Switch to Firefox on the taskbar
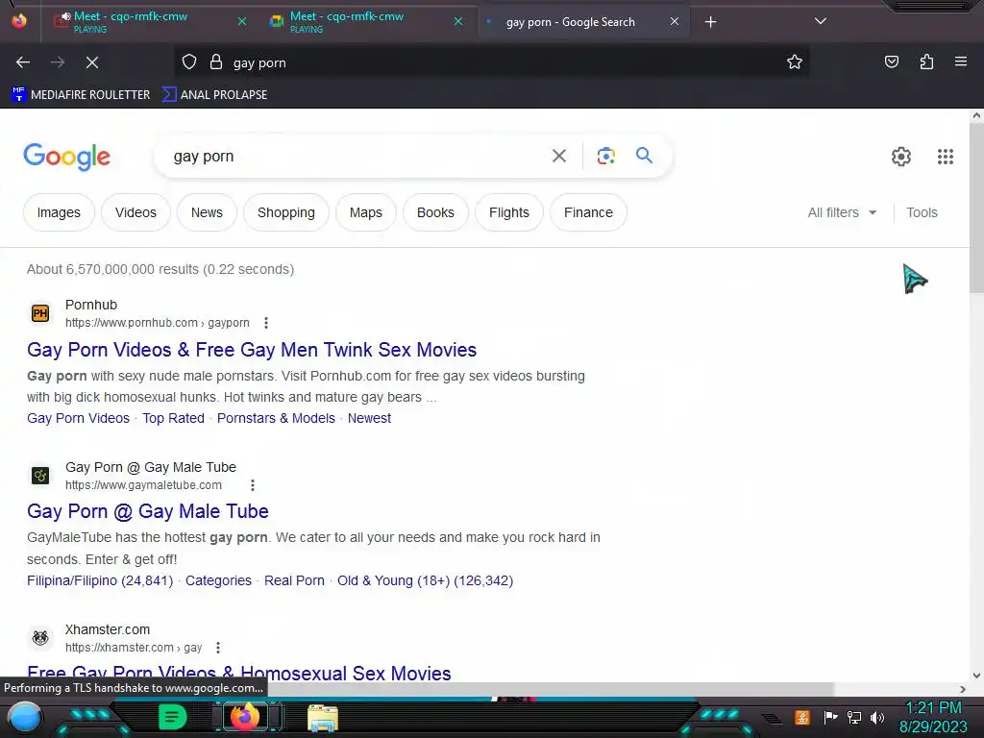The width and height of the screenshot is (984, 738). (245, 717)
